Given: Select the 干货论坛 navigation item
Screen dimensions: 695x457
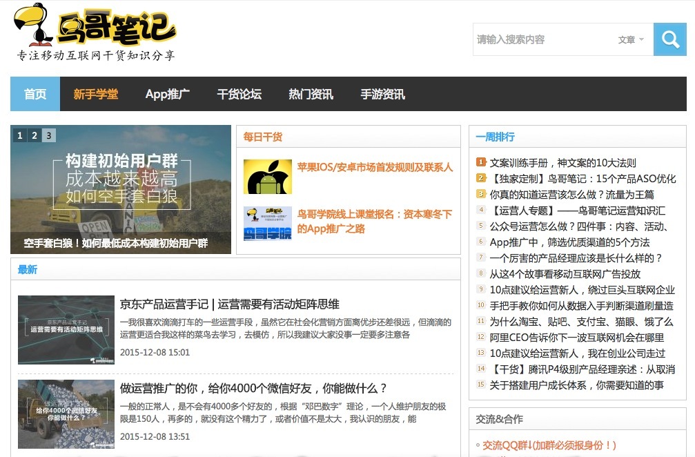Looking at the screenshot, I should point(239,95).
